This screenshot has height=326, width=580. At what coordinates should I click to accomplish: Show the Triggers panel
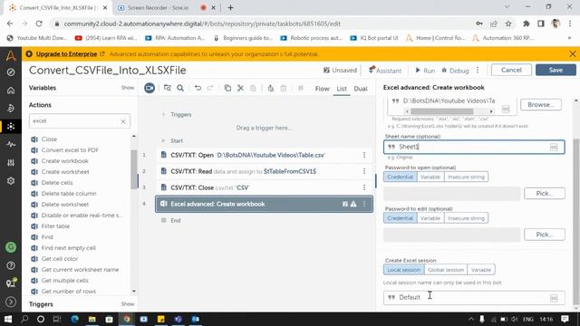tap(127, 304)
